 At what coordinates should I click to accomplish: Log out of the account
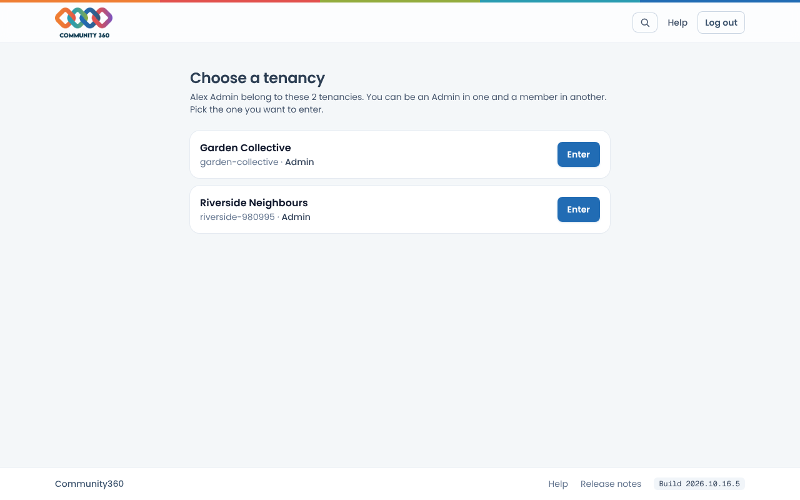click(721, 22)
